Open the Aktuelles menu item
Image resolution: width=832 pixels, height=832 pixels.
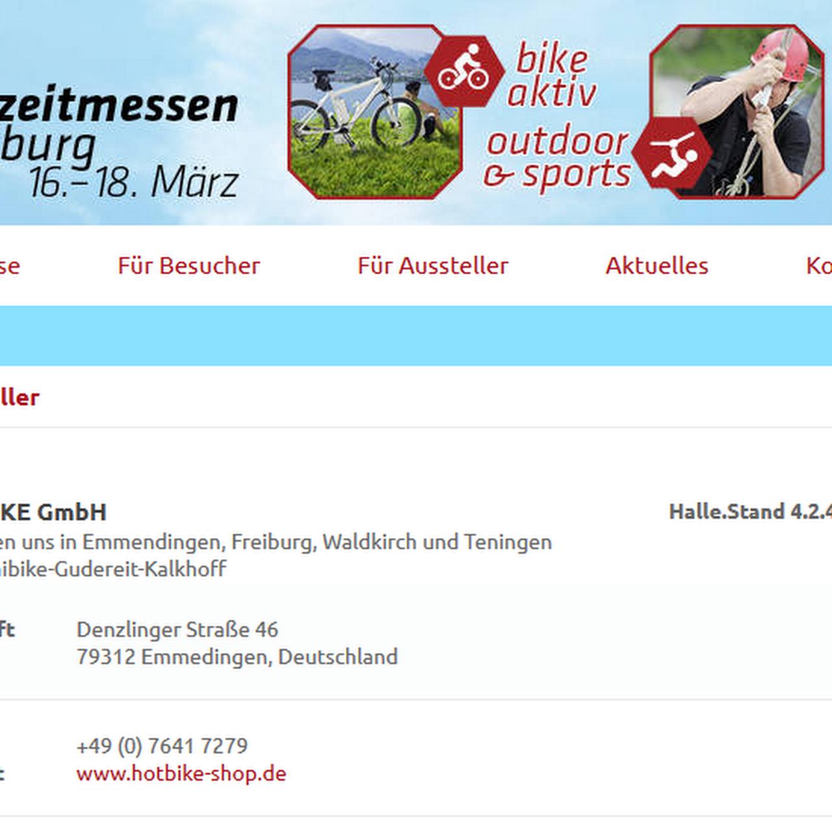pos(657,266)
